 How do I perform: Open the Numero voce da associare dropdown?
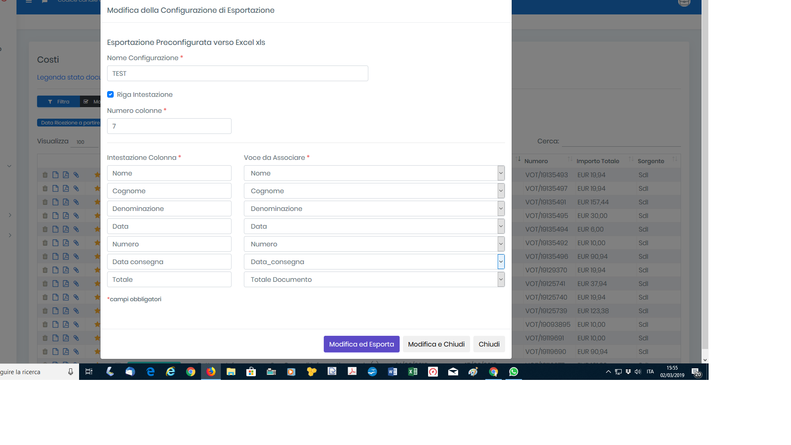coord(374,244)
